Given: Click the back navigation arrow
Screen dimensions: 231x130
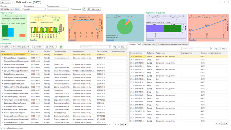Looking at the screenshot, I should point(3,2).
